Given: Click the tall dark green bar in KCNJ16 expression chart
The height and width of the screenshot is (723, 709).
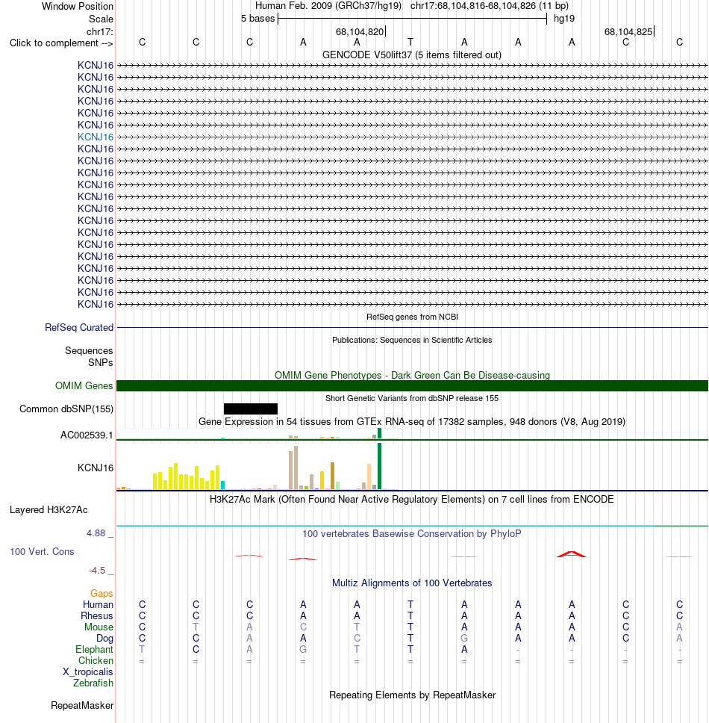Looking at the screenshot, I should [x=380, y=466].
